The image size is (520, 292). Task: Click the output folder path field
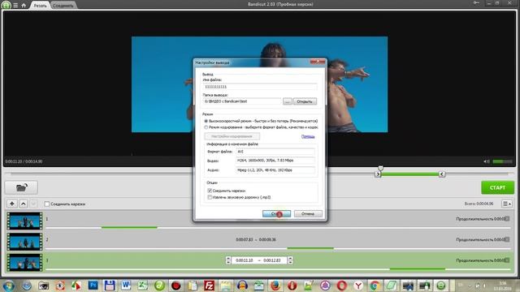[242, 101]
